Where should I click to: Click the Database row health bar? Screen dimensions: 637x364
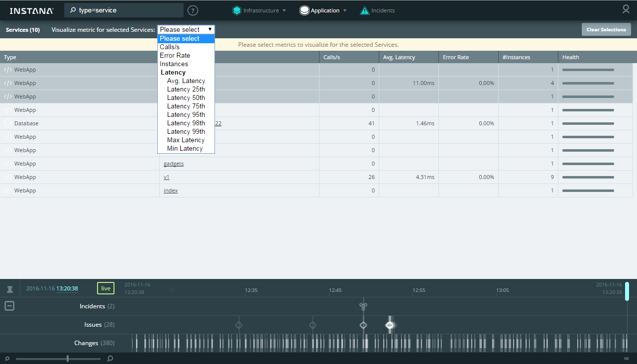tap(588, 123)
